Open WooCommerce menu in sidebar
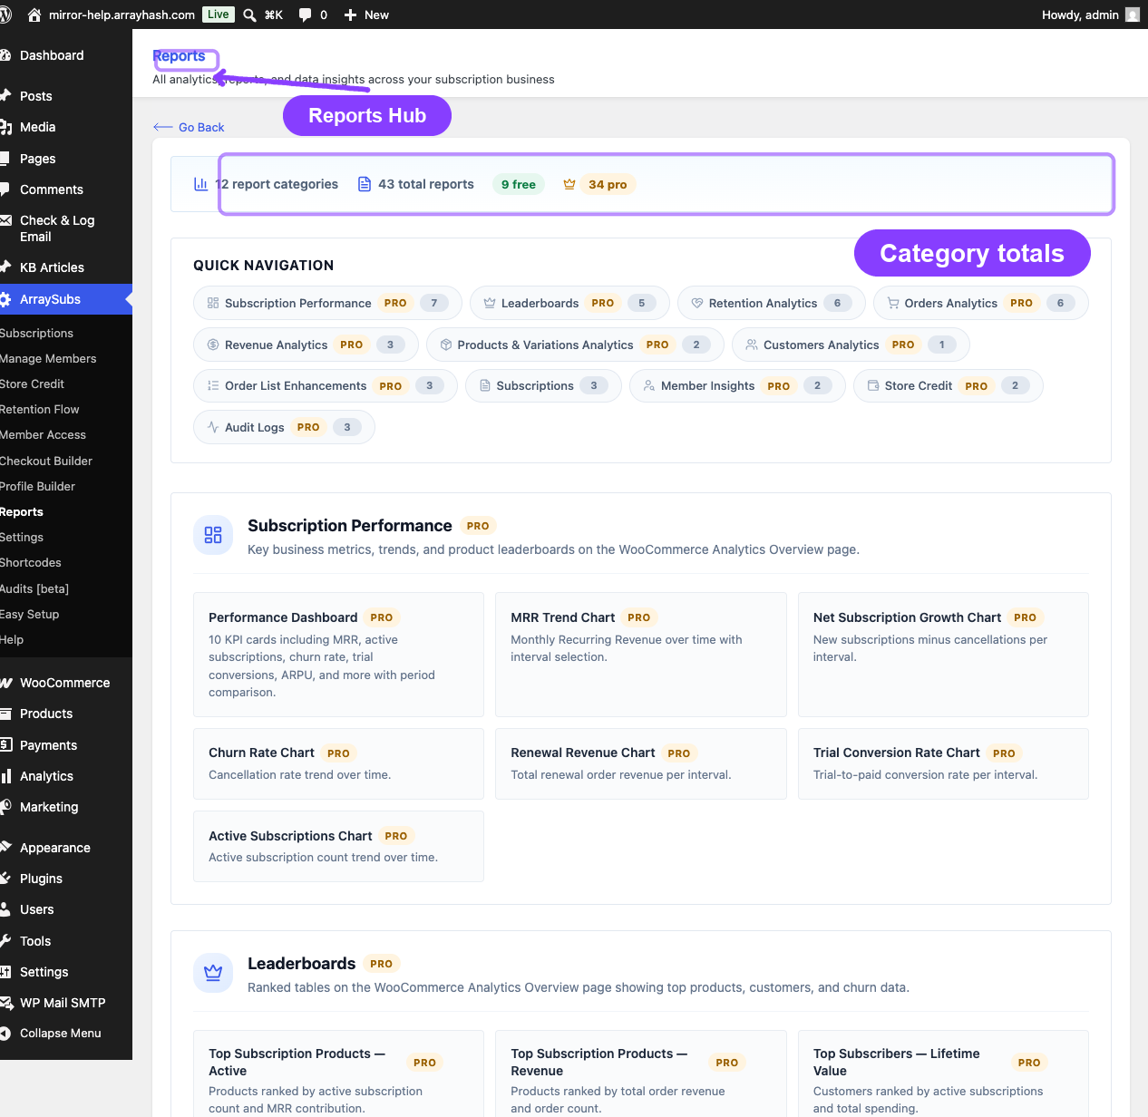The width and height of the screenshot is (1148, 1117). [64, 683]
